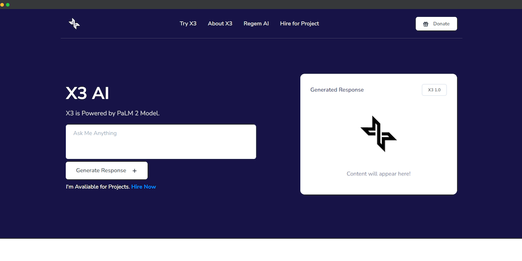Screen dimensions: 522x261
Task: Open the Try X3 nav link
Action: coord(188,23)
